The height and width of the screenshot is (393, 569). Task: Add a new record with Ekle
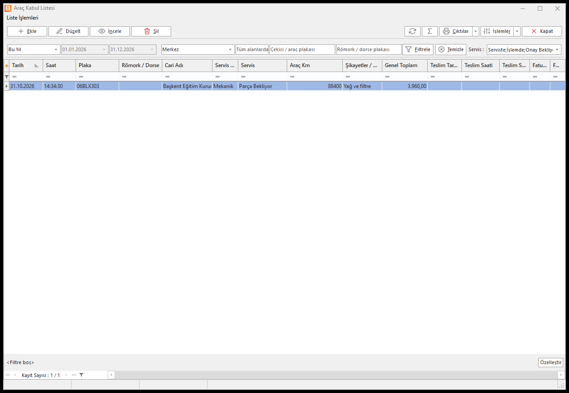pyautogui.click(x=27, y=31)
